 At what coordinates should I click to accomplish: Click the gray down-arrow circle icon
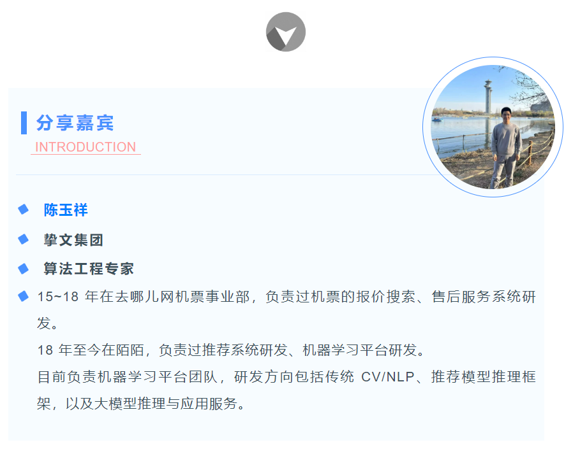[286, 32]
